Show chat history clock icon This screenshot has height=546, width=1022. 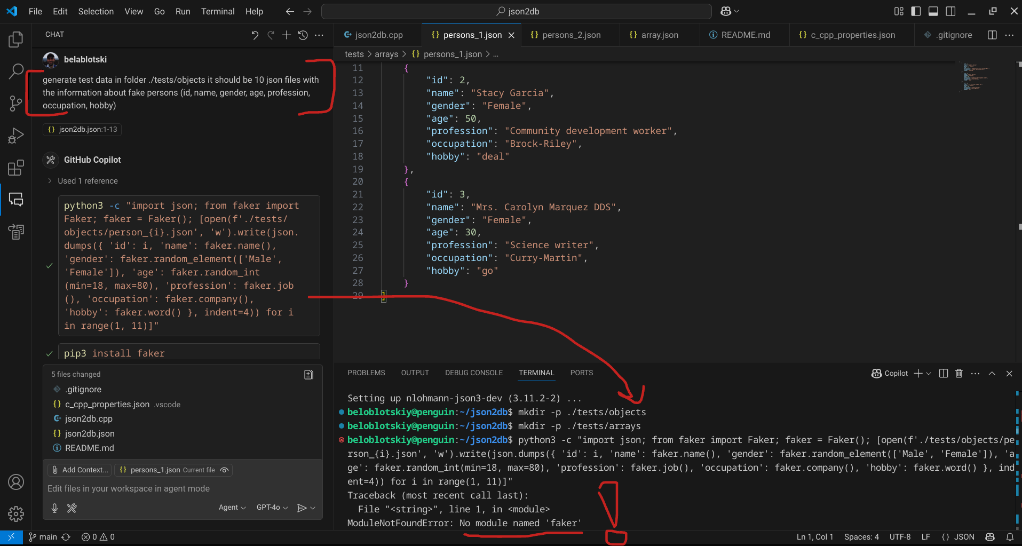[303, 35]
